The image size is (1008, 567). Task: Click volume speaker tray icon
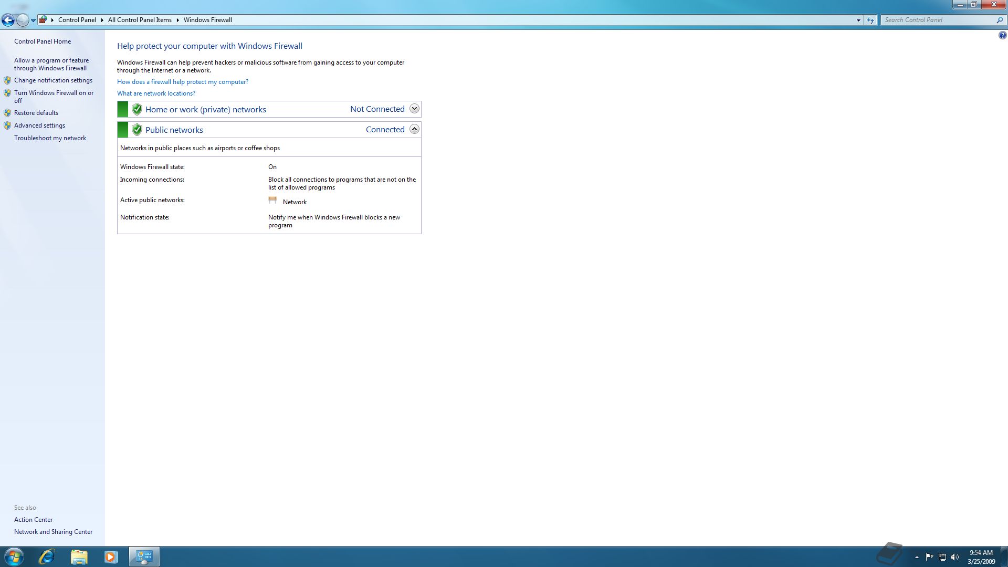[955, 557]
